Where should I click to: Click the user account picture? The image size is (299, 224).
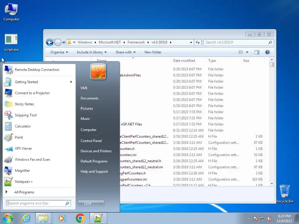98,72
